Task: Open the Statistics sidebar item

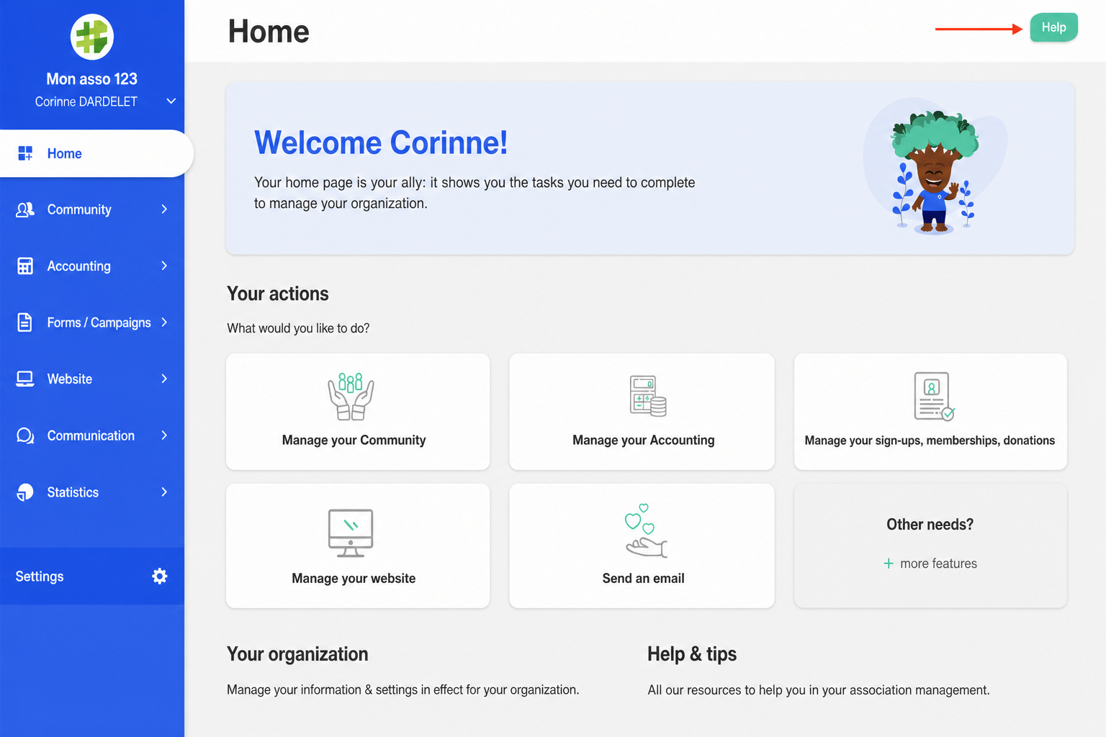Action: click(92, 492)
